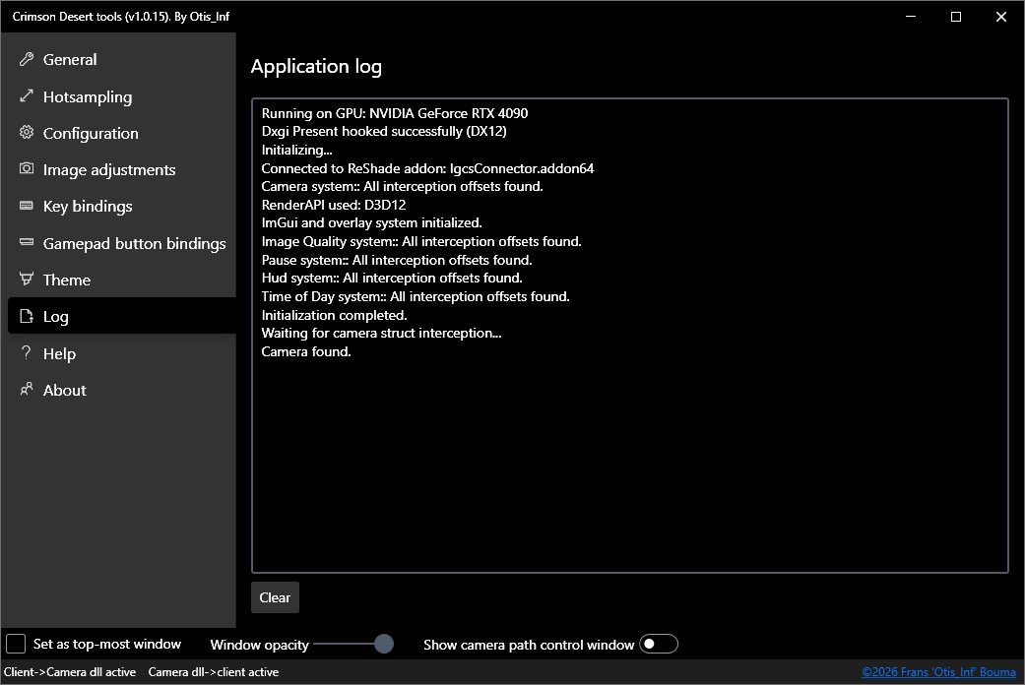Maximize the Crimson Desert tools window
The width and height of the screenshot is (1025, 685).
[x=956, y=17]
